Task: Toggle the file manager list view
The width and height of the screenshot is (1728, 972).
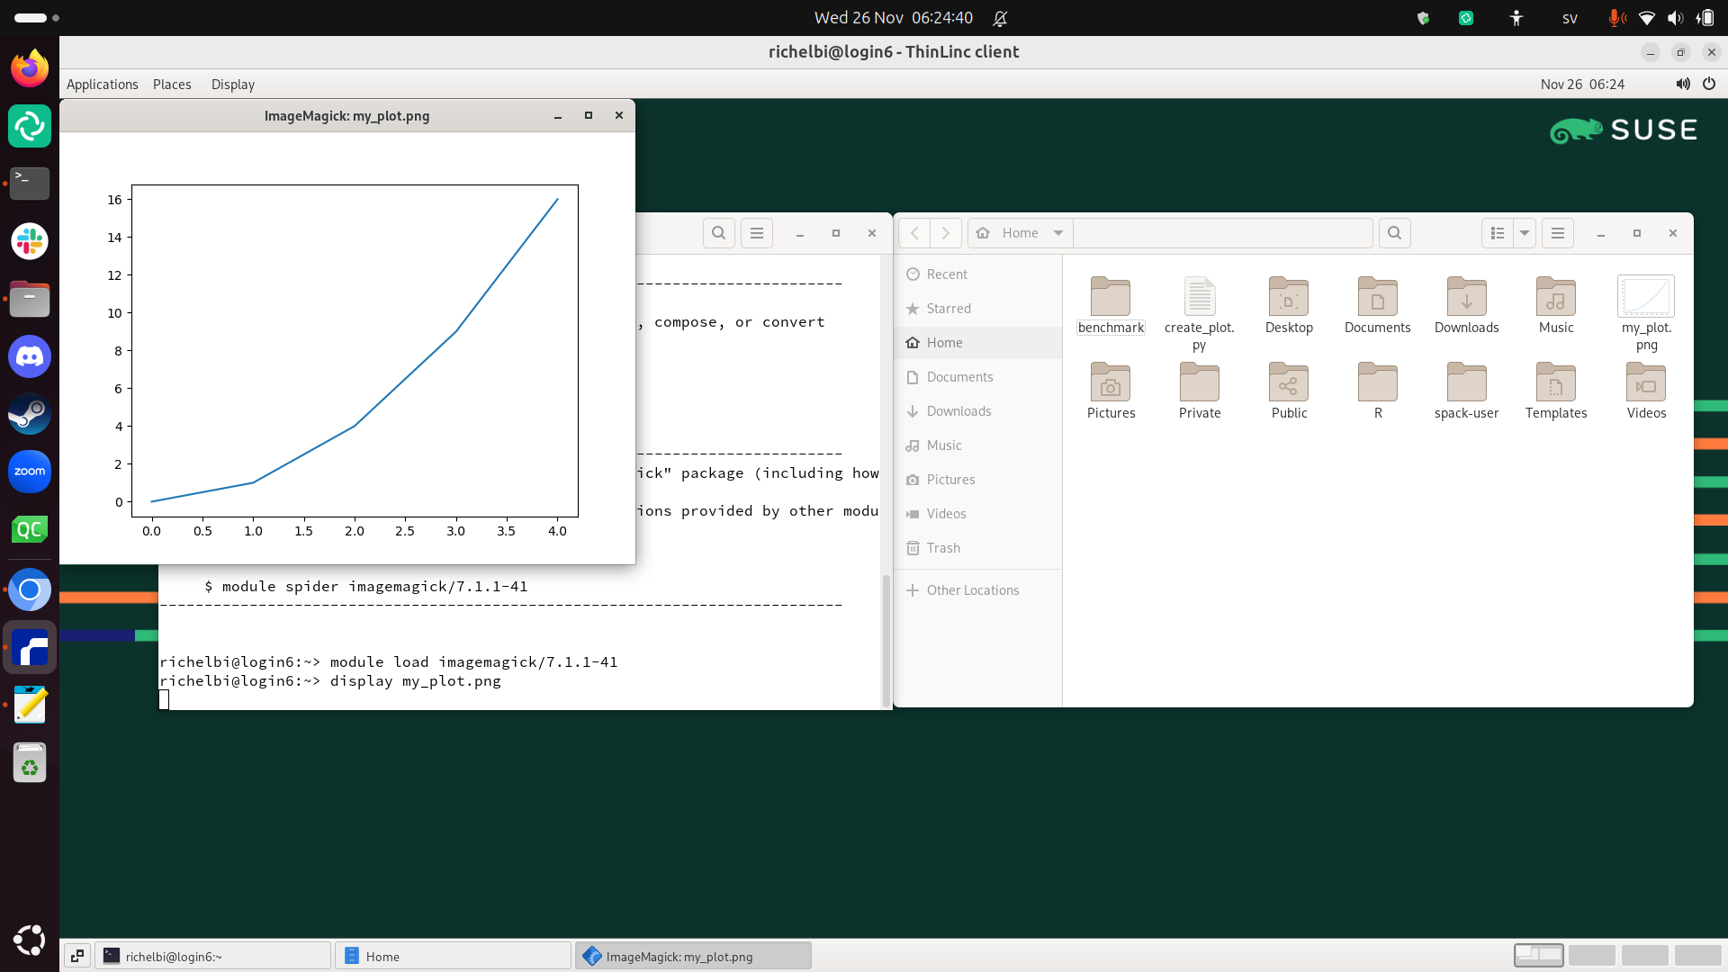Action: point(1498,233)
